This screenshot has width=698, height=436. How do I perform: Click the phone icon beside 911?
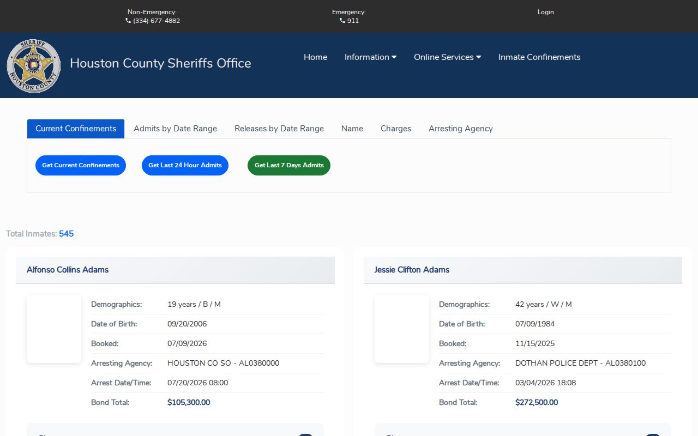[342, 21]
